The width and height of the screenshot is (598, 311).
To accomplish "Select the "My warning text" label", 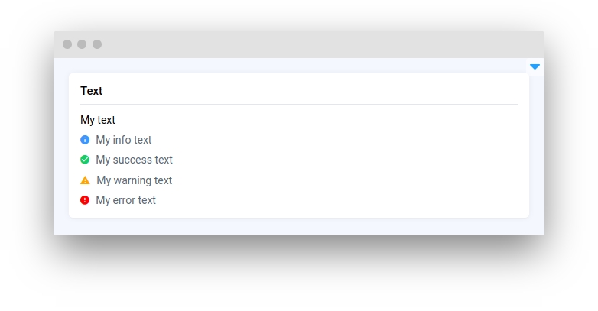I will 135,180.
